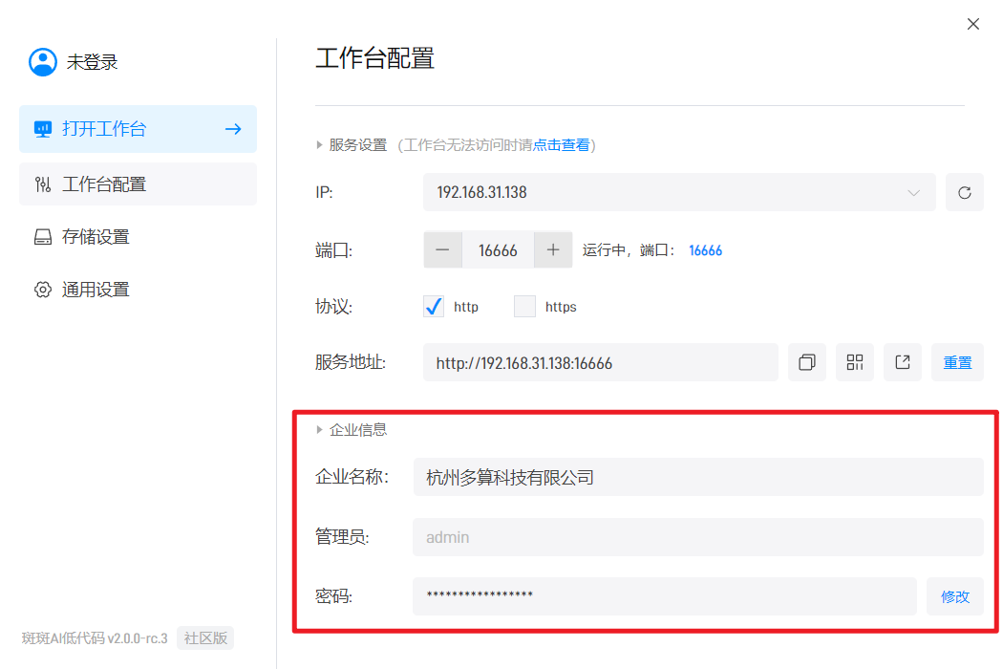Copy the service address

(807, 362)
